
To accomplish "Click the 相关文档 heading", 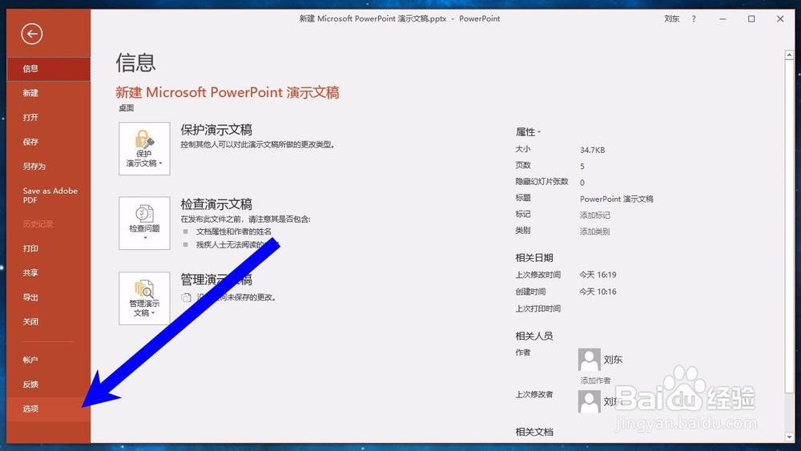I will click(x=534, y=432).
